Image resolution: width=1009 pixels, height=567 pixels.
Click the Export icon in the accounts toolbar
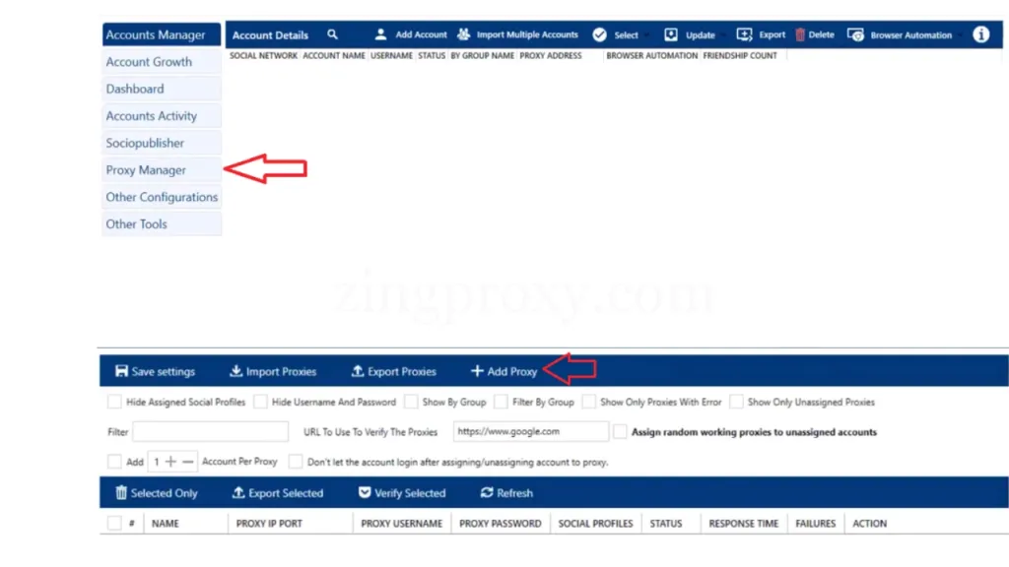(744, 34)
